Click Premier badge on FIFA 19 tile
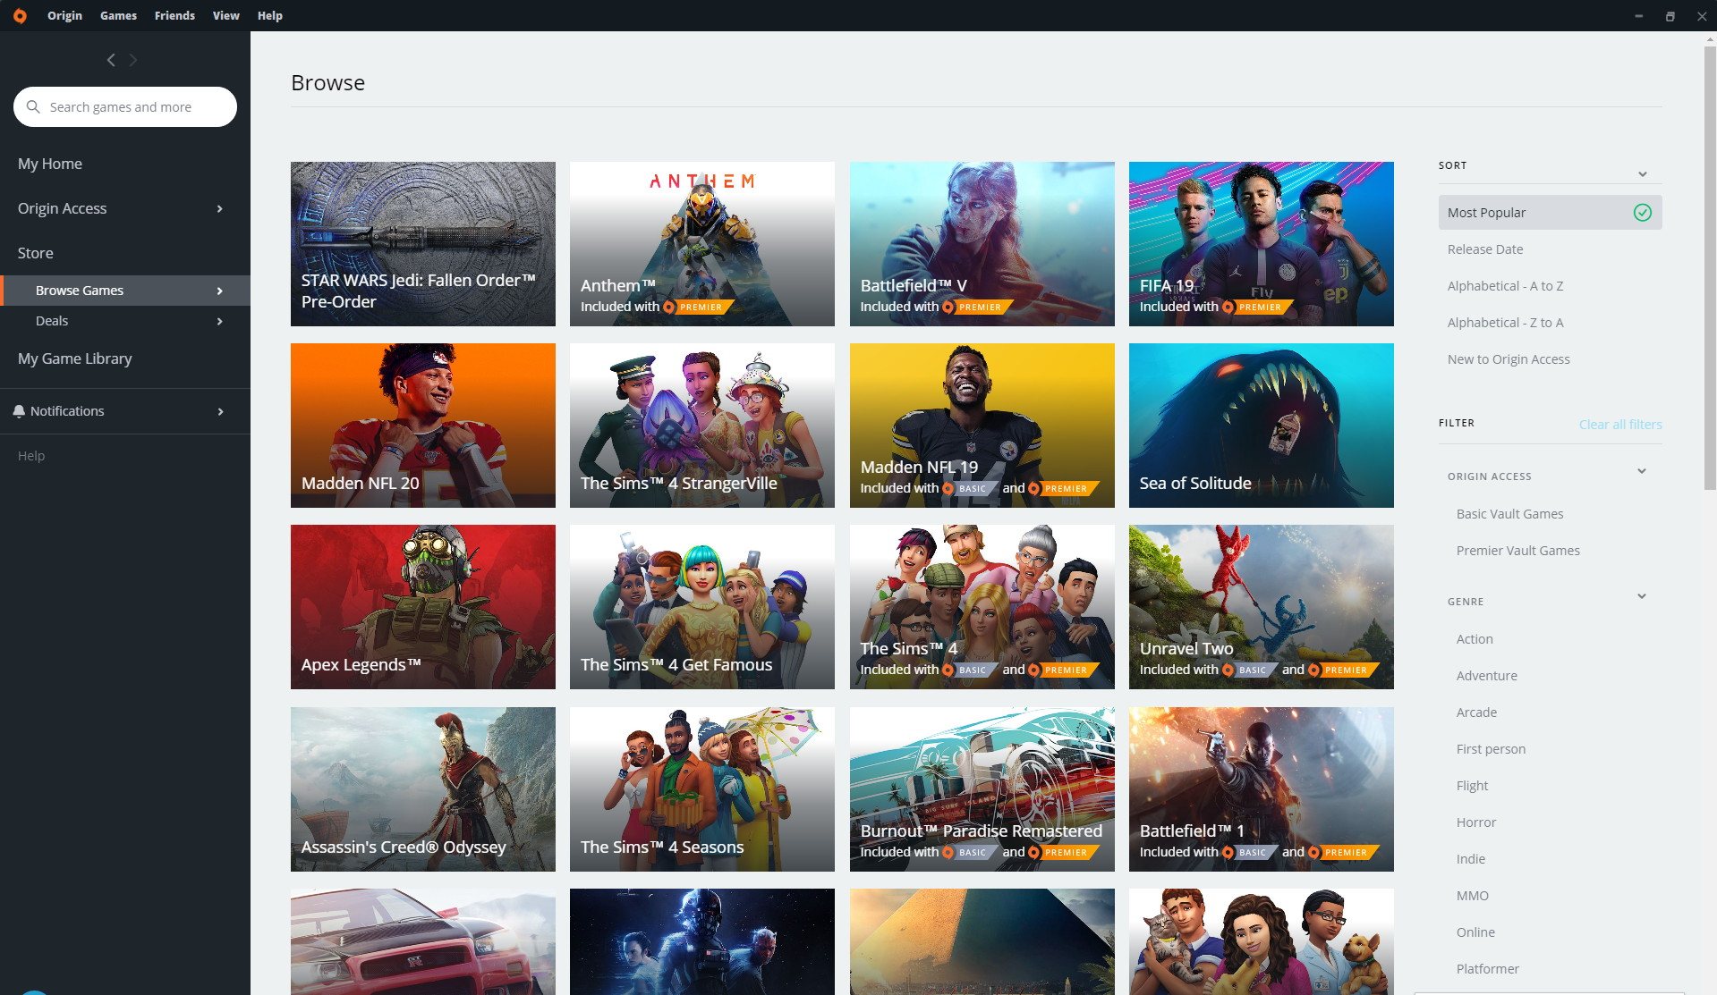1717x995 pixels. 1258,307
